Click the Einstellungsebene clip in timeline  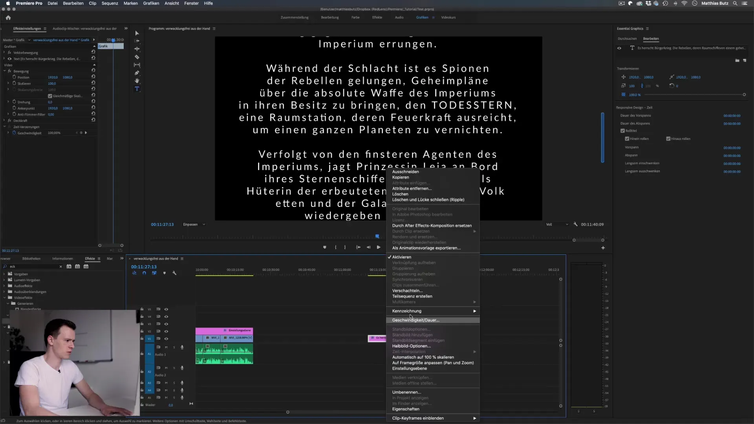pyautogui.click(x=224, y=330)
